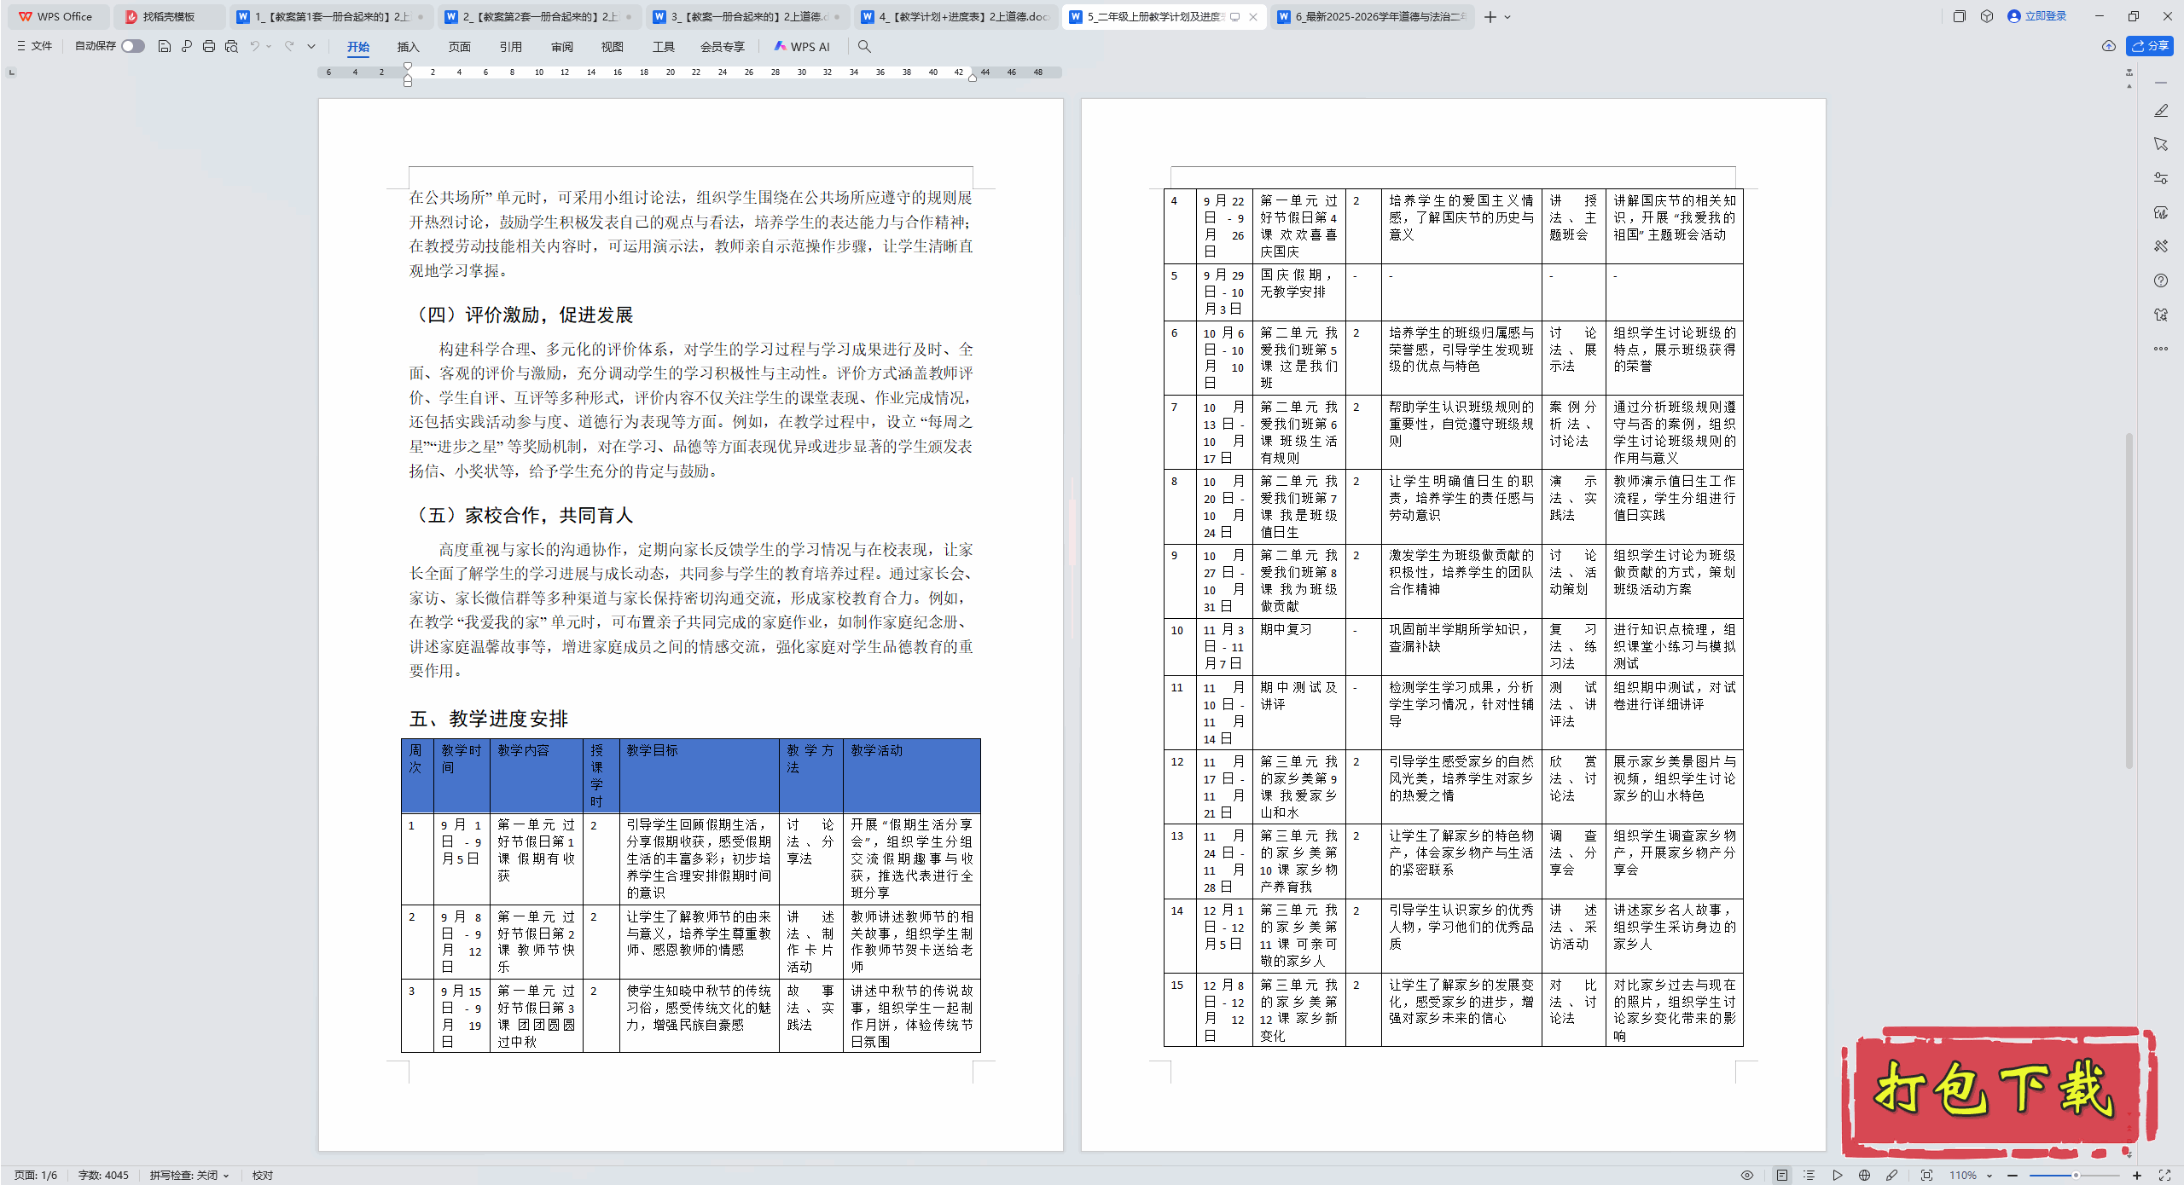This screenshot has width=2184, height=1185.
Task: Click the zoom slider handle
Action: pos(2076,1175)
